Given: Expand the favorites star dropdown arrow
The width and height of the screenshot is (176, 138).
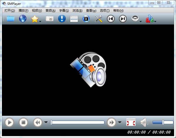Looking at the screenshot, I should pos(40,21).
